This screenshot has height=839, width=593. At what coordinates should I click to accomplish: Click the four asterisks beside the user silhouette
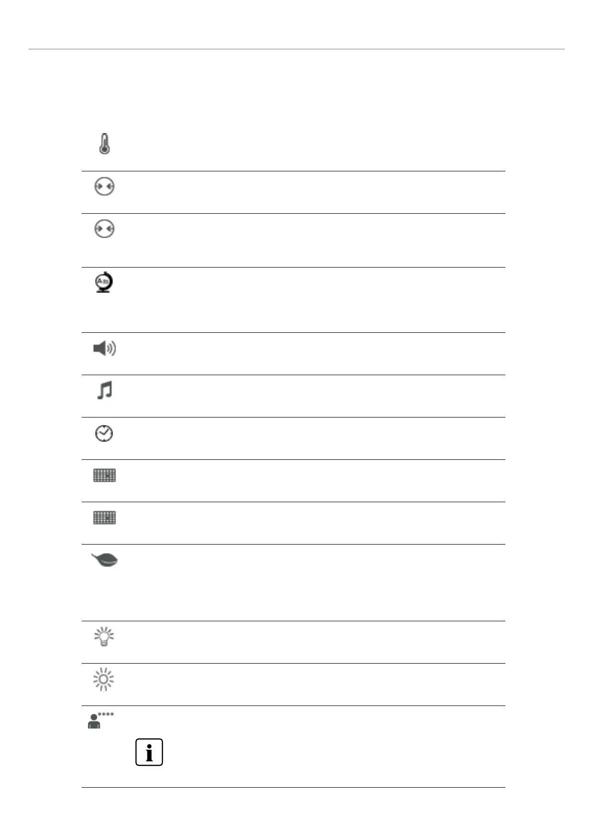pos(106,715)
